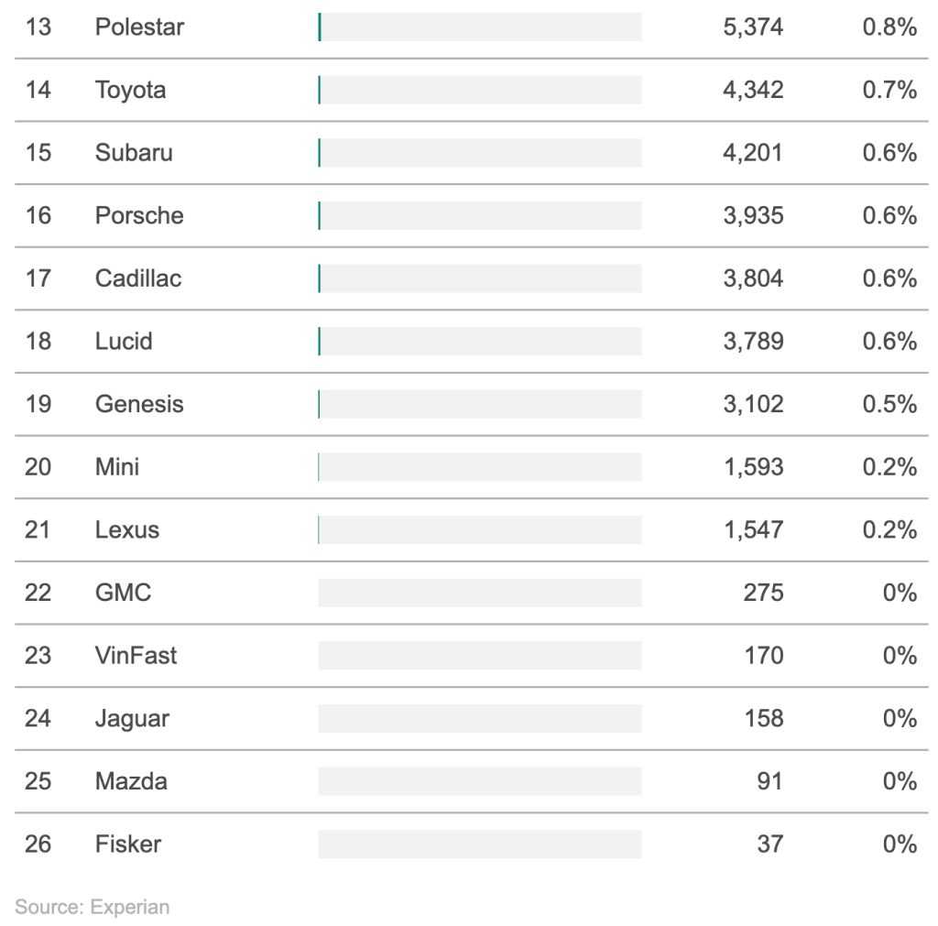
Task: Click Lucid's 0.6% share value
Action: [889, 341]
